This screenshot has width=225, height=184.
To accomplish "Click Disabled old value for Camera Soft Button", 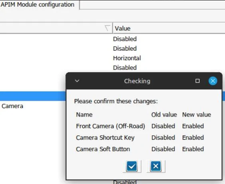I will [x=163, y=149].
